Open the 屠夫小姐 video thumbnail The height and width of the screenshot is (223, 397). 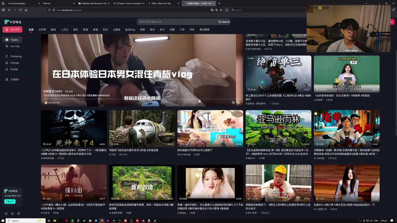74,183
